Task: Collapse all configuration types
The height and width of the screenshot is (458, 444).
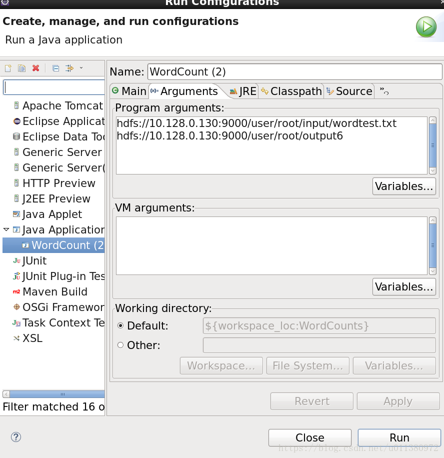Action: pos(56,68)
